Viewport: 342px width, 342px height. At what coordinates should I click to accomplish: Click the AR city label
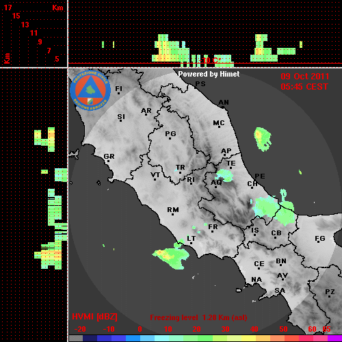(146, 111)
